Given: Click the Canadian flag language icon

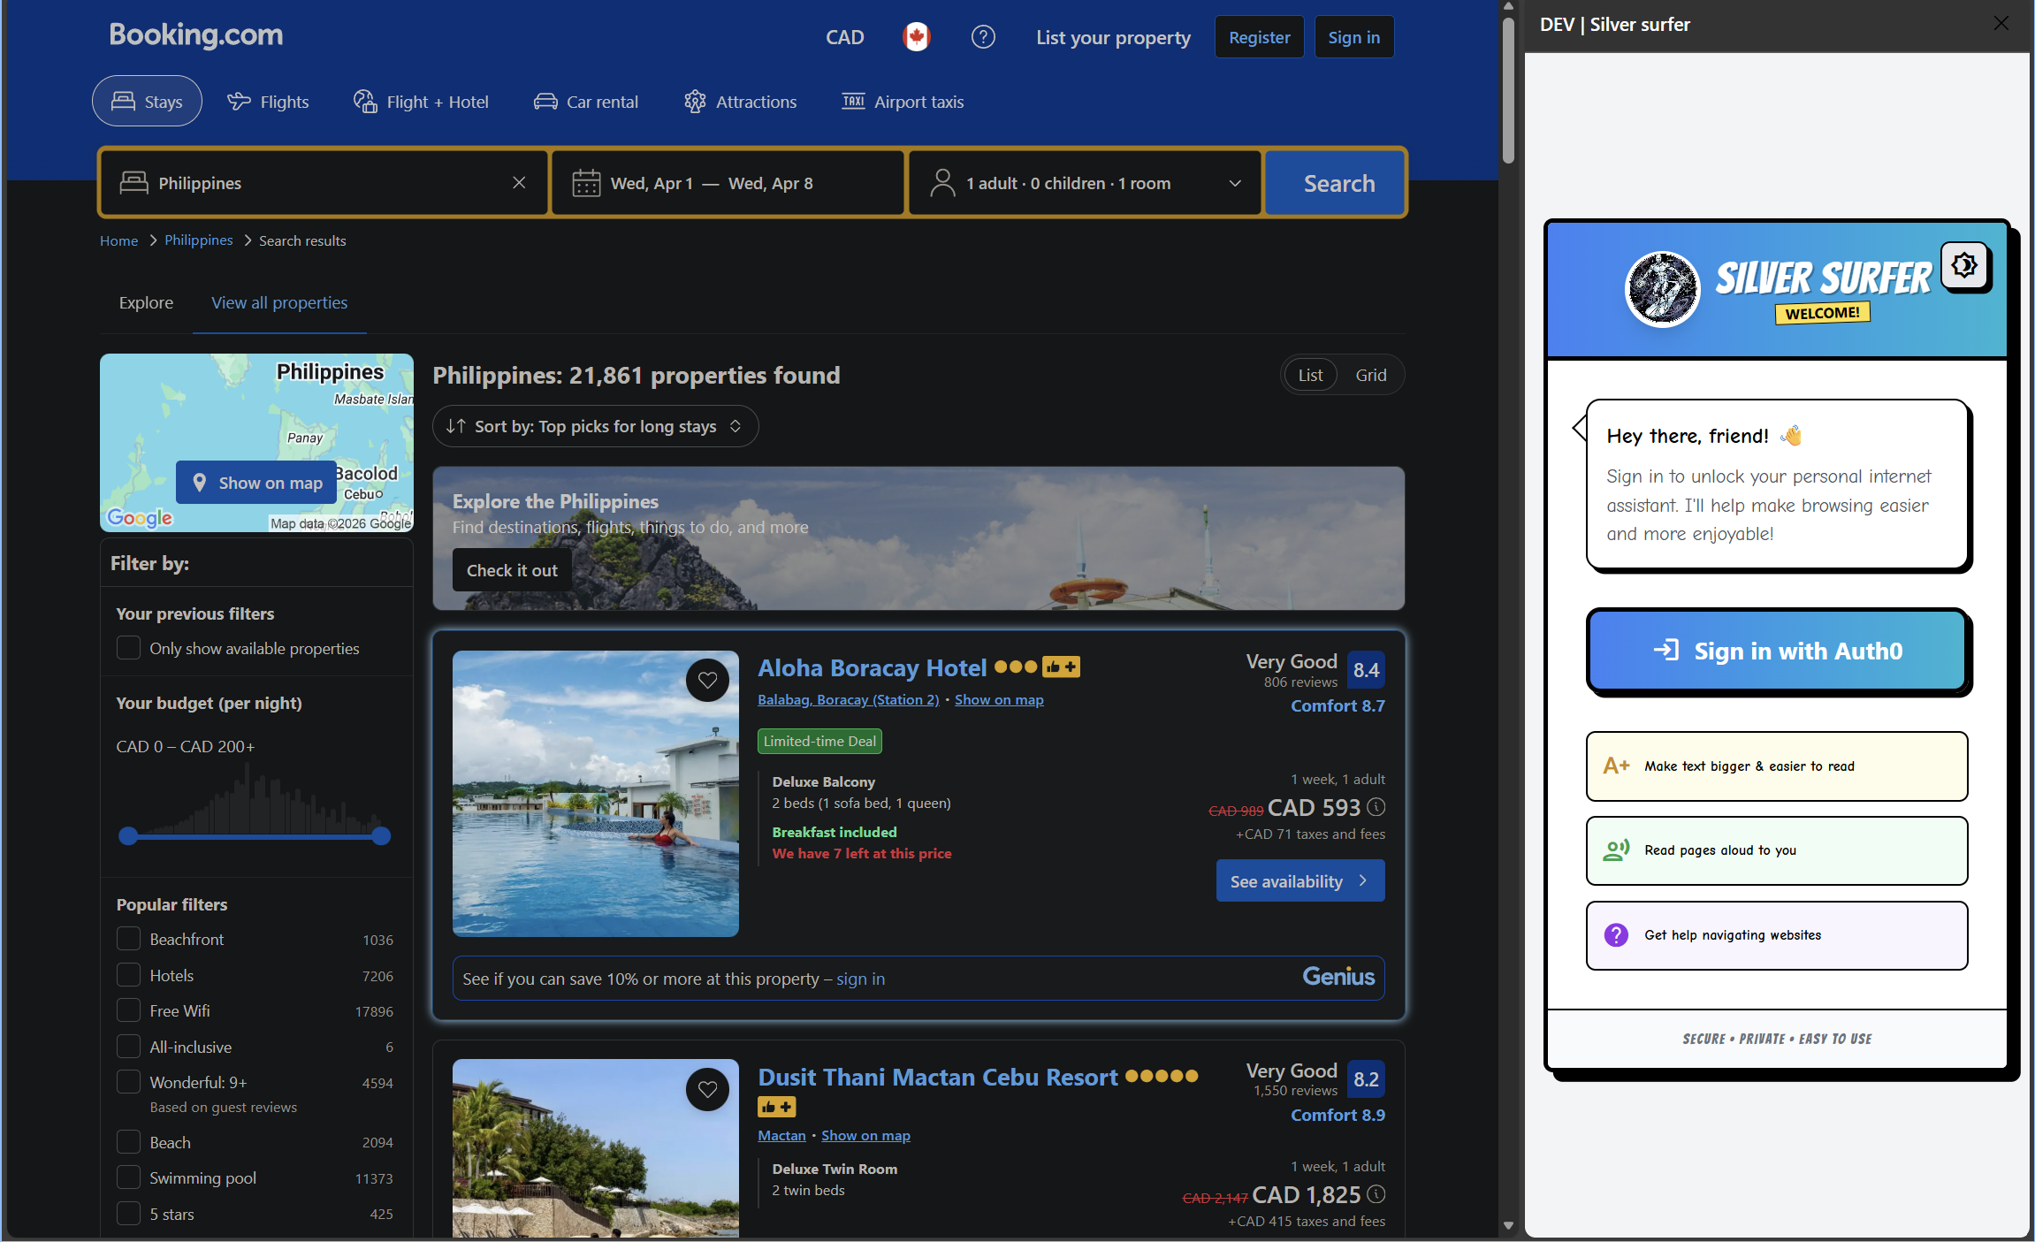Looking at the screenshot, I should [916, 37].
